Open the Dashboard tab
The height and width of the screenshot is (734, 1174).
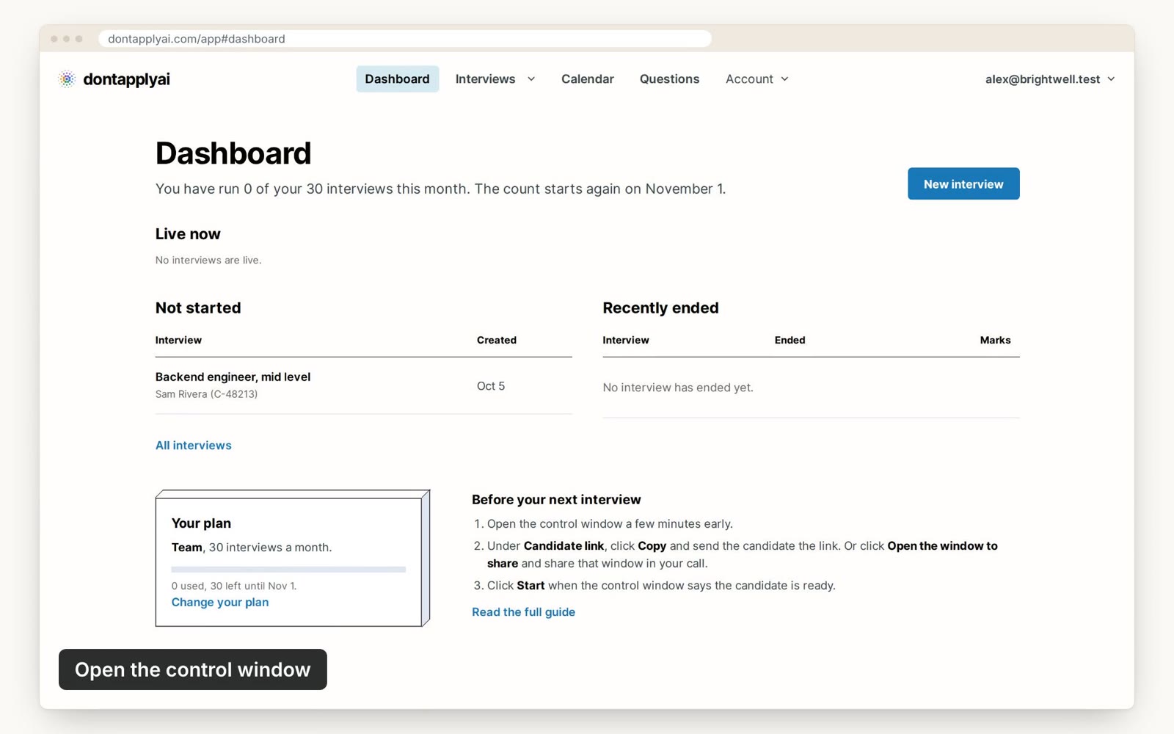coord(397,79)
